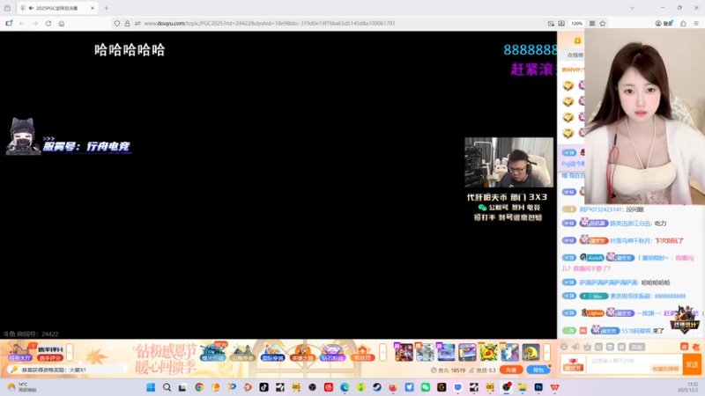
Task: Switch to the 2025PGC全球总决赛 tab
Action: click(x=57, y=8)
